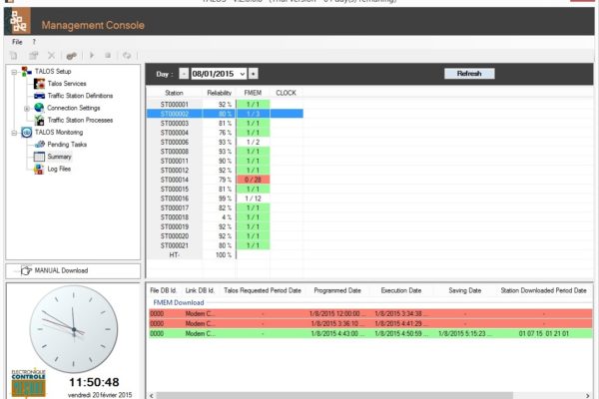Click FMEM cell 1 / 12 of ST000016
Screen dimensions: 599x399
pos(253,199)
